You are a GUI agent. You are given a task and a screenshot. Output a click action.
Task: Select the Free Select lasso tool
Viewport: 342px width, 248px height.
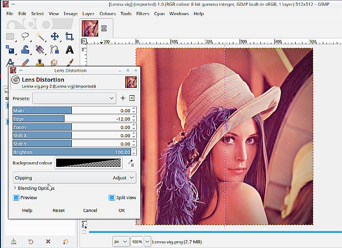coord(25,36)
